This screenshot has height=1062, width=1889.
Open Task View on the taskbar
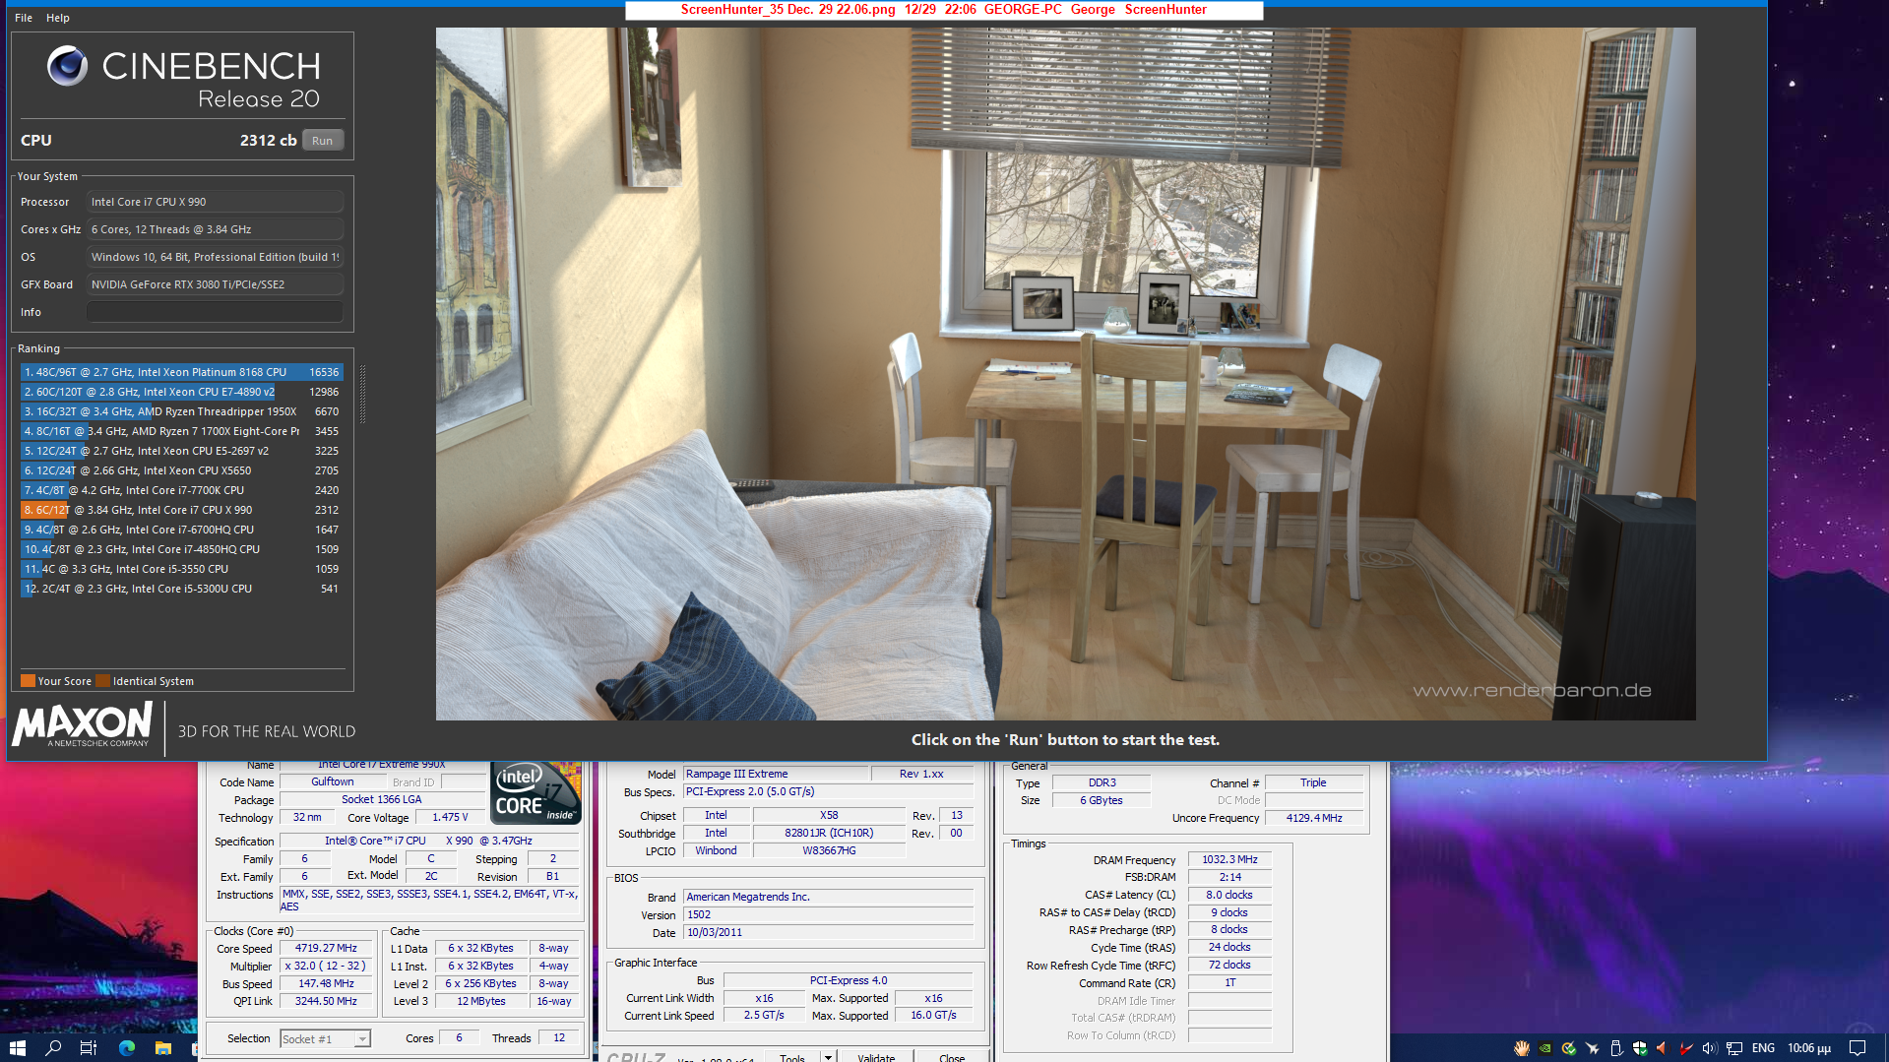pyautogui.click(x=89, y=1047)
